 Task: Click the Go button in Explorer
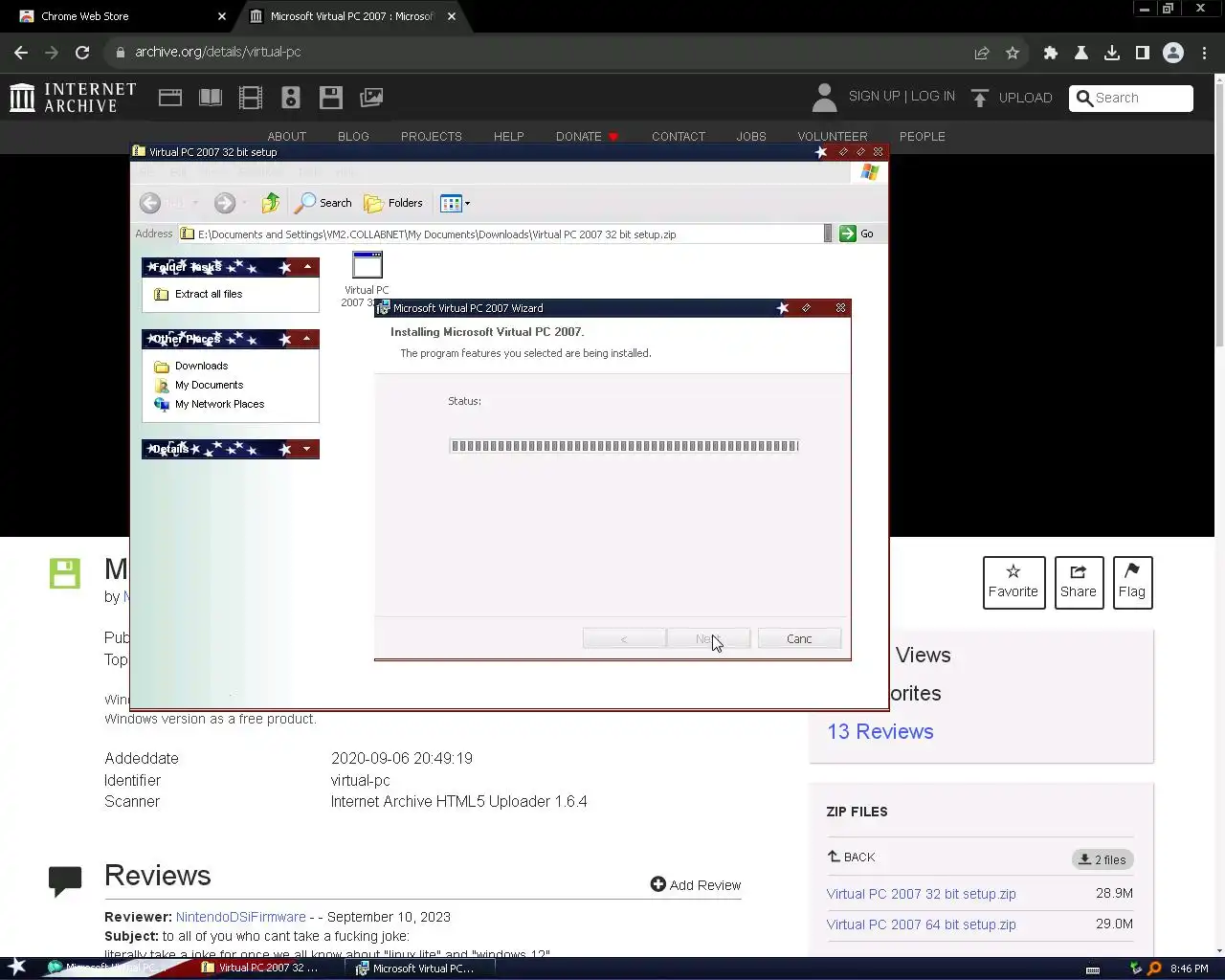pos(857,234)
